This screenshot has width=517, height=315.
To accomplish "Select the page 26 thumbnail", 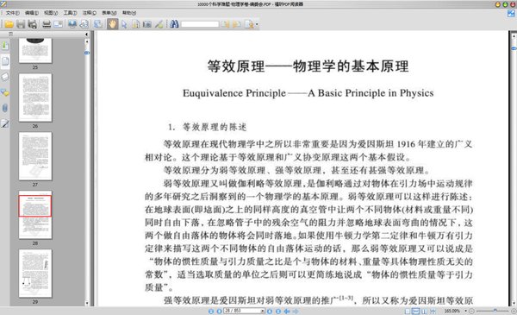I will click(35, 98).
